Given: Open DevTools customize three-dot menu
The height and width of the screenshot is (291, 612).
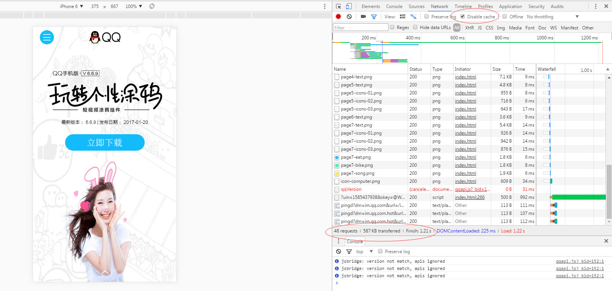Looking at the screenshot, I should click(x=596, y=6).
